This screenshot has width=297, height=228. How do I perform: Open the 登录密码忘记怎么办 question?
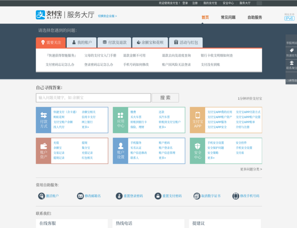coord(99,64)
